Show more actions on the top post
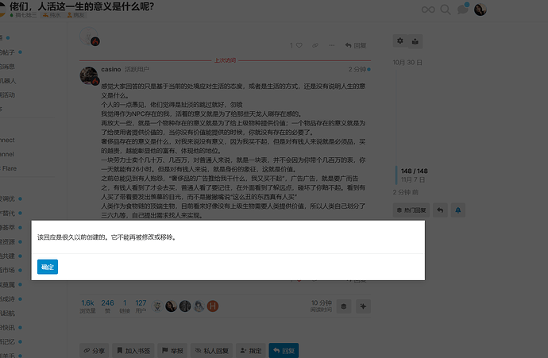The image size is (548, 358). 332,45
